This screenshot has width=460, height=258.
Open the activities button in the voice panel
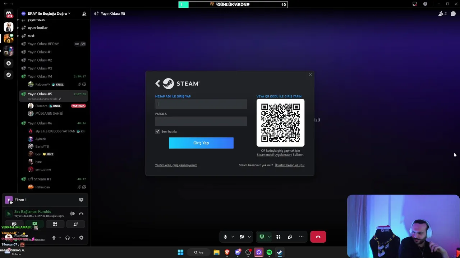click(x=55, y=224)
